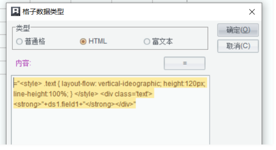Confirm with the 确定(O) button
Screen dimensions: 276x150
tap(238, 30)
